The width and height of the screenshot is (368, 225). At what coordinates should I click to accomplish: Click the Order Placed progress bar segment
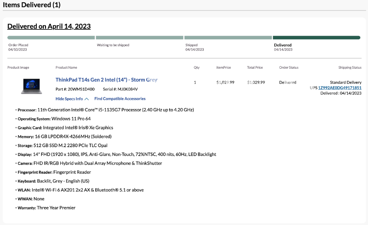tap(51, 38)
